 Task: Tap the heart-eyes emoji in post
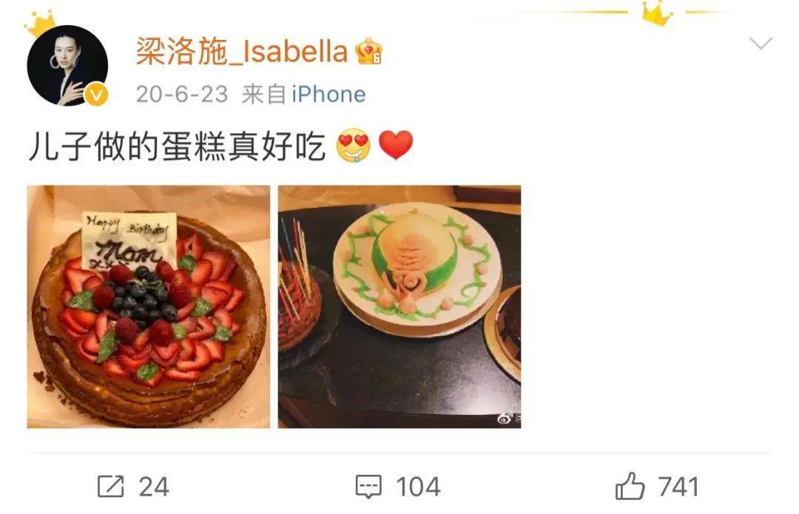tap(354, 146)
